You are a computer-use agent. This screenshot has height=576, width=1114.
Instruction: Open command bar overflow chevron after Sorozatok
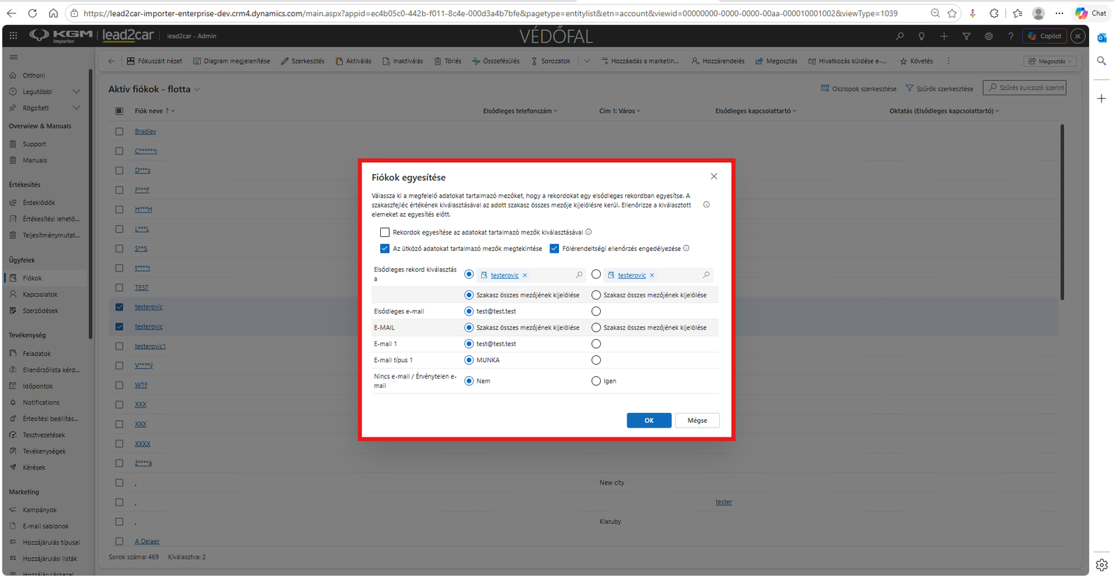[587, 61]
